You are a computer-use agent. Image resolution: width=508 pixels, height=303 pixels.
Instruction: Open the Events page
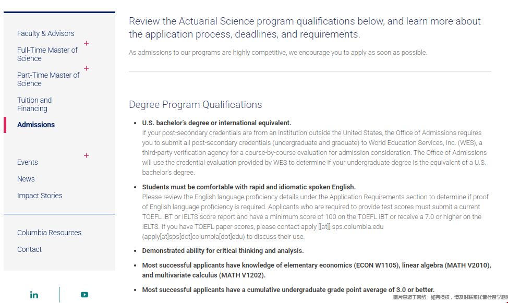(x=28, y=162)
